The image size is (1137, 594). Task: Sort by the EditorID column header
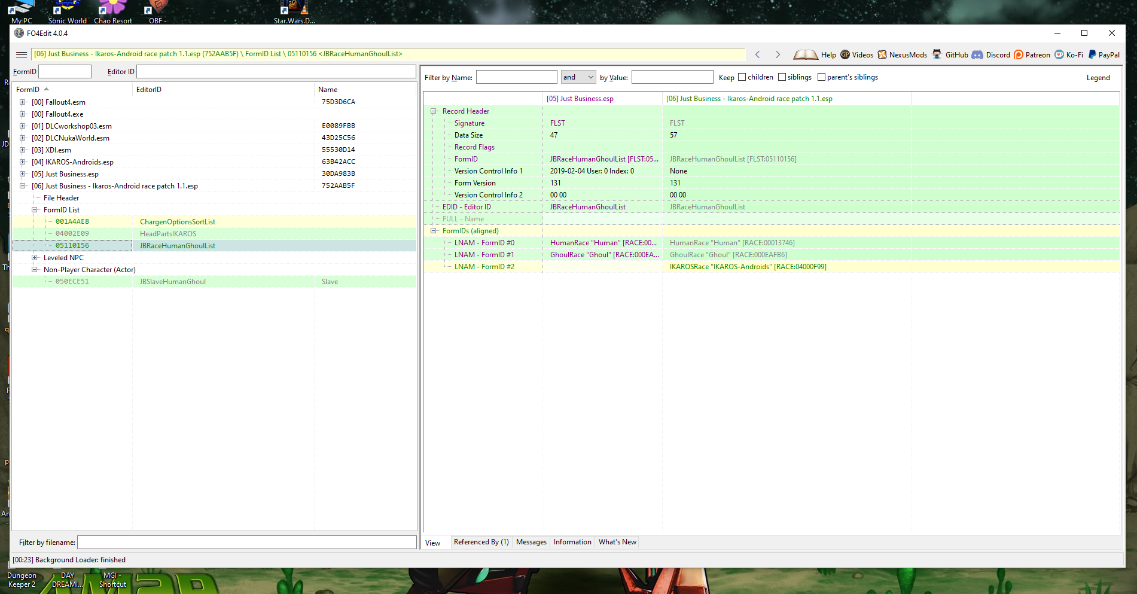(x=223, y=90)
